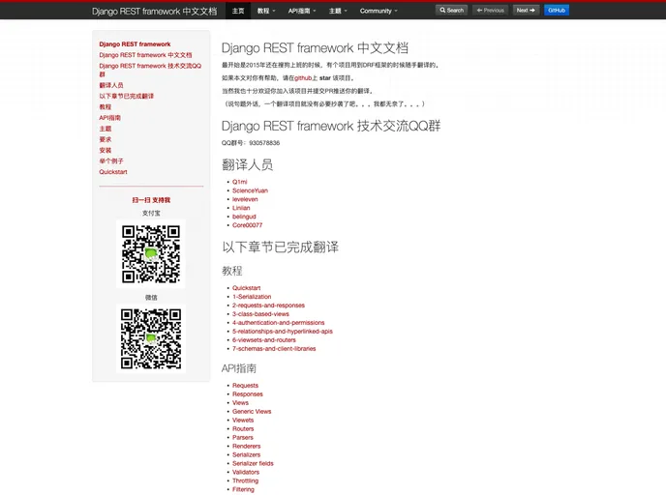Open sidebar link 技术交流QQ群
The image size is (666, 495).
pyautogui.click(x=150, y=70)
